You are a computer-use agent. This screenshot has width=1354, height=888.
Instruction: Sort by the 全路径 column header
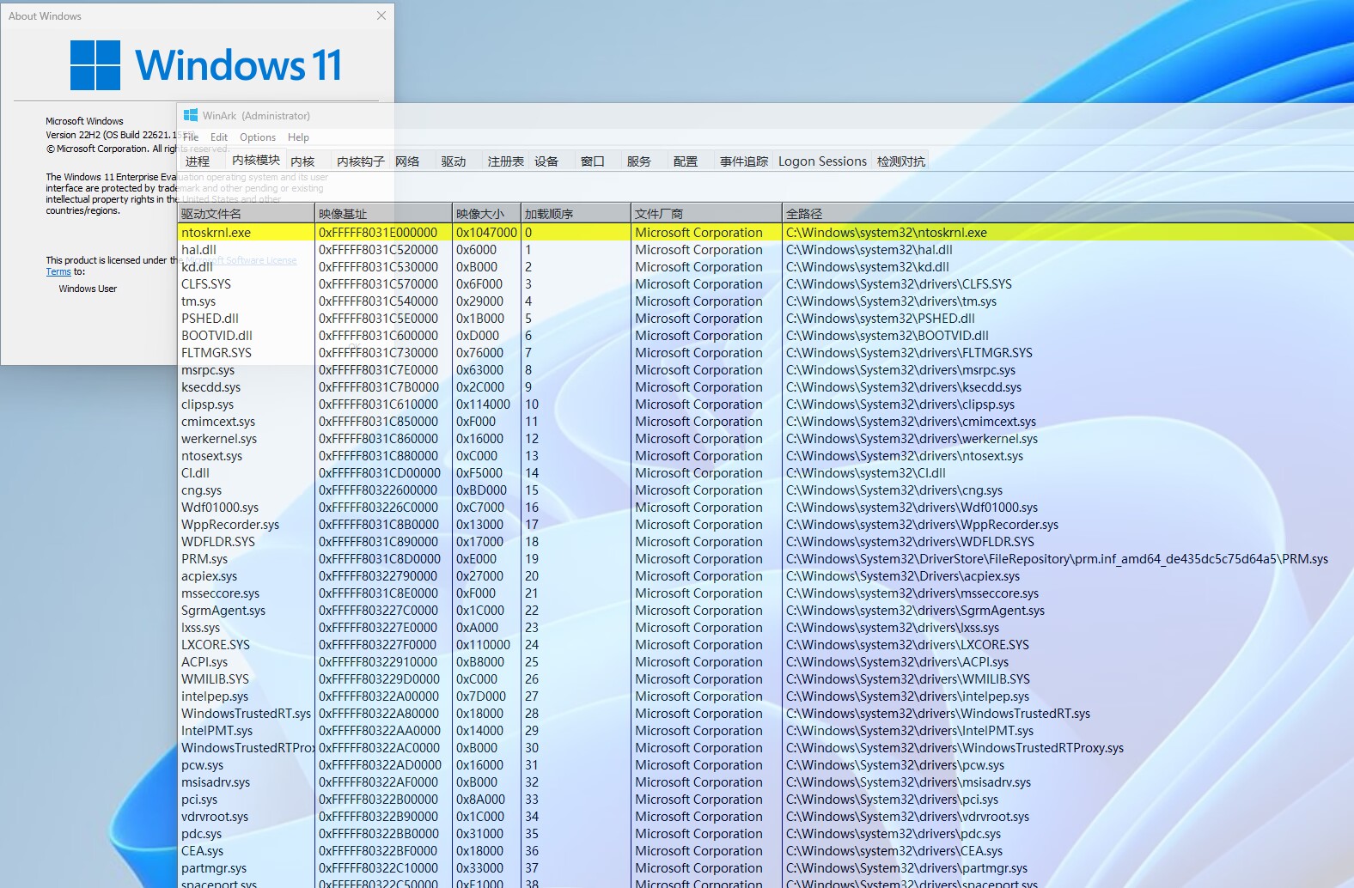tap(1068, 213)
